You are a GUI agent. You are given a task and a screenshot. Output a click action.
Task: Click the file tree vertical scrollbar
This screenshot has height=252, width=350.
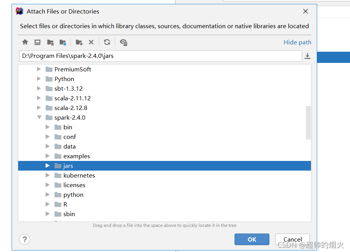pyautogui.click(x=308, y=123)
